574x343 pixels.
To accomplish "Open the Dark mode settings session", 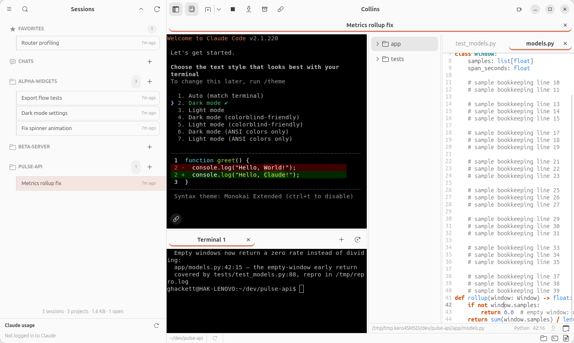I will pos(88,113).
